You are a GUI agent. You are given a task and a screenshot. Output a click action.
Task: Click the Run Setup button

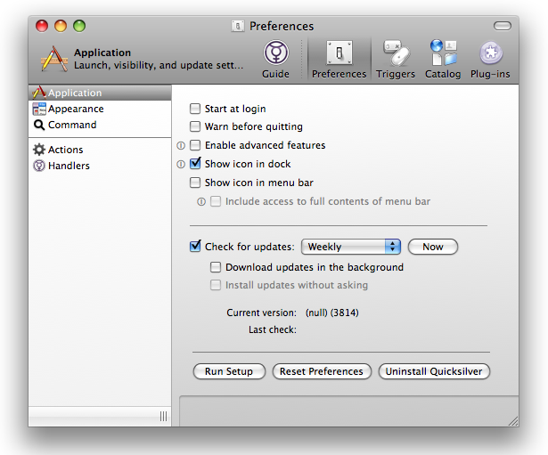(229, 371)
